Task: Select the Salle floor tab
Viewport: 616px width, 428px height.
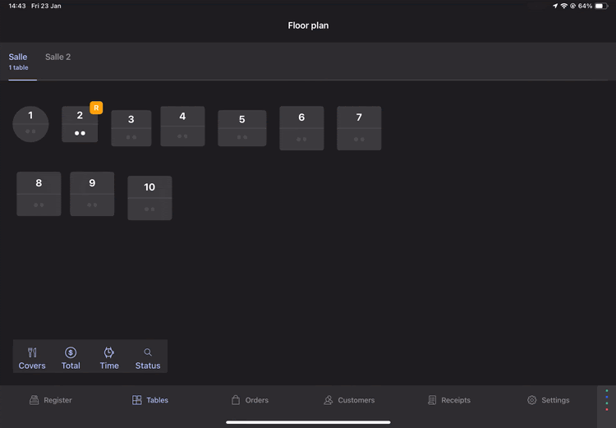Action: (18, 61)
